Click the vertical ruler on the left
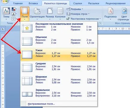 (x=3, y=71)
